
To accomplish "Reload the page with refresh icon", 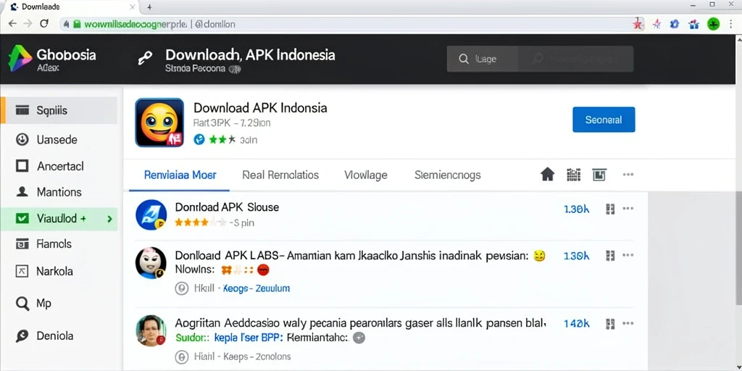I will [x=44, y=23].
